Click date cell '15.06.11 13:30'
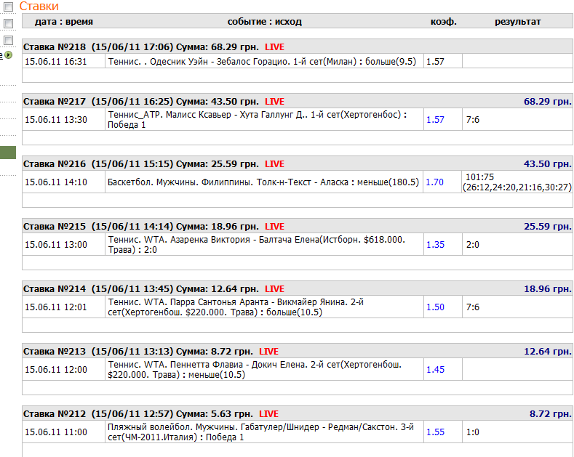Viewport: 574px width, 457px height. [x=55, y=120]
